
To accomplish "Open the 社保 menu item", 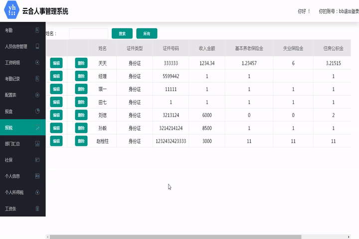I will [9, 160].
